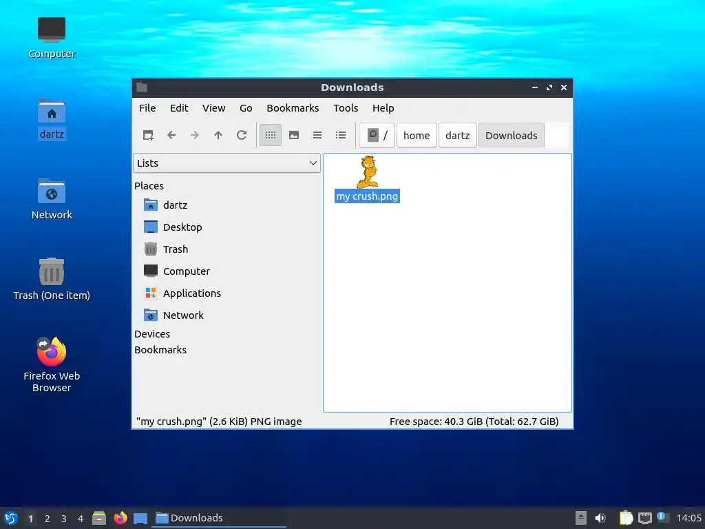Switch to virtual desktop 1
The image size is (705, 529).
pyautogui.click(x=30, y=518)
